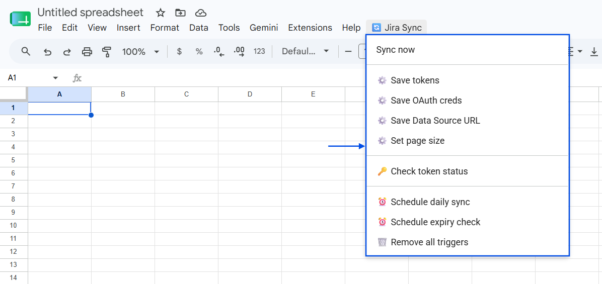The height and width of the screenshot is (284, 602).
Task: Select column B header
Action: [x=123, y=94]
